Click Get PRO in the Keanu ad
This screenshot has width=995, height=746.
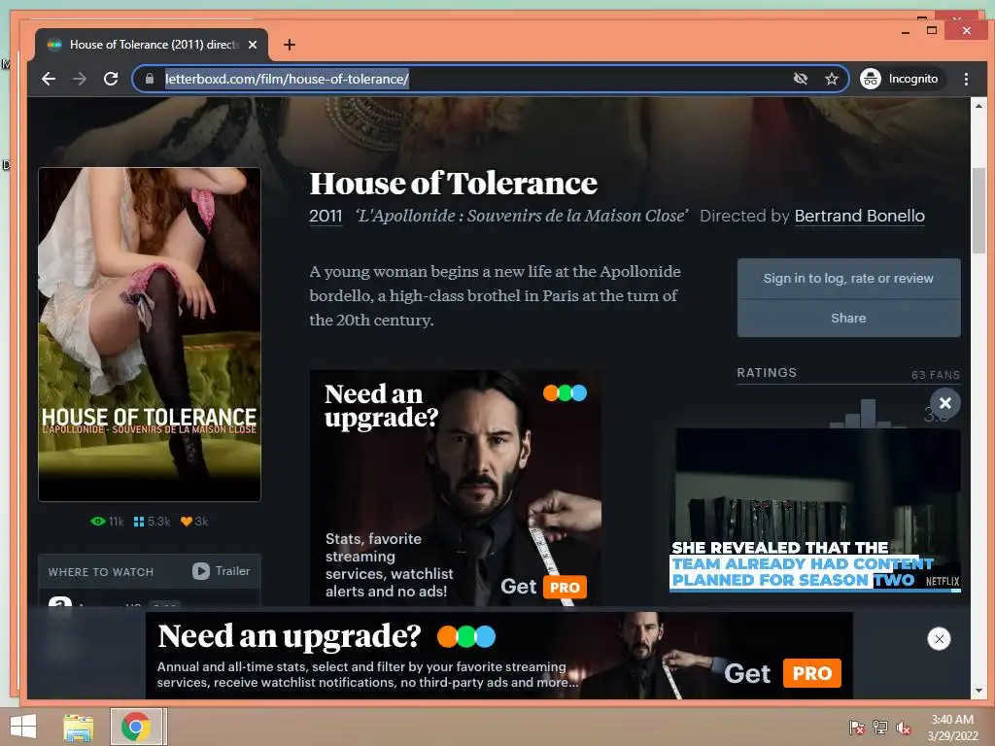(543, 587)
